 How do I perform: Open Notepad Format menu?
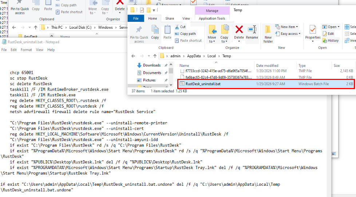coord(26,50)
